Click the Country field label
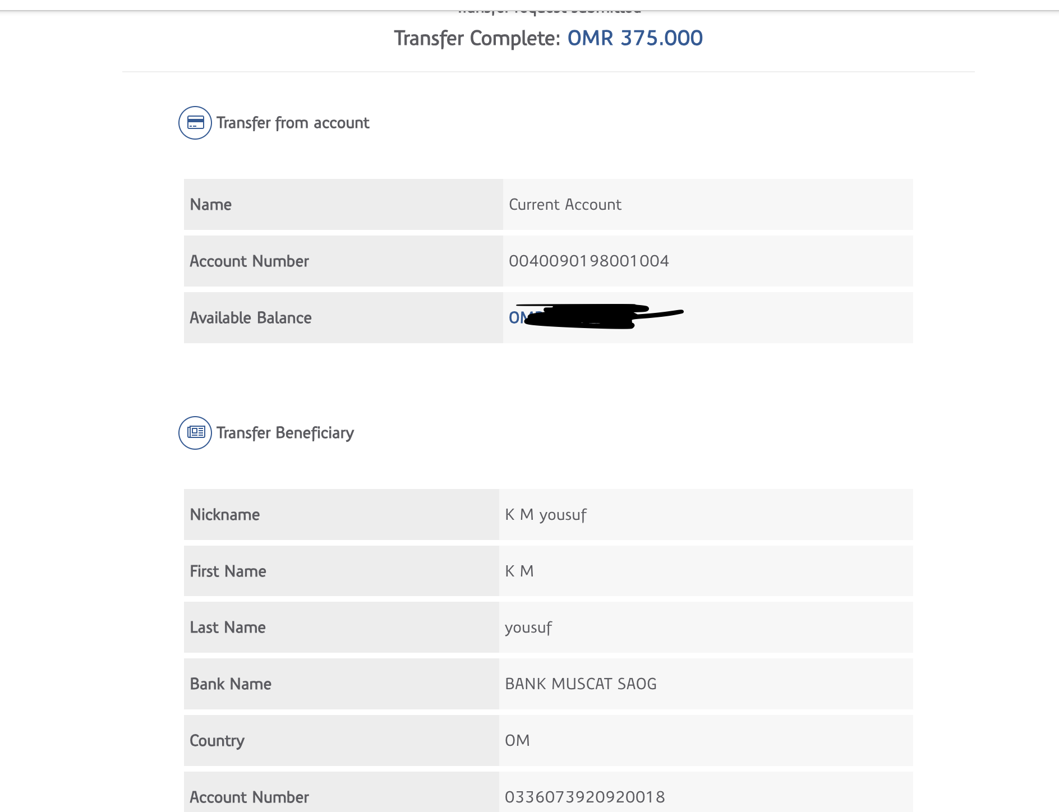This screenshot has height=812, width=1059. 217,741
